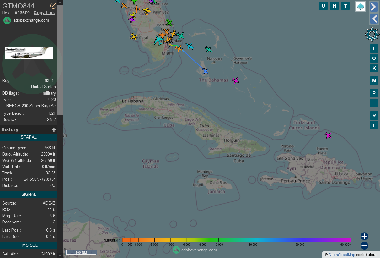The height and width of the screenshot is (258, 380).
Task: Select the blue selected aircraft near Nassau
Action: click(205, 71)
